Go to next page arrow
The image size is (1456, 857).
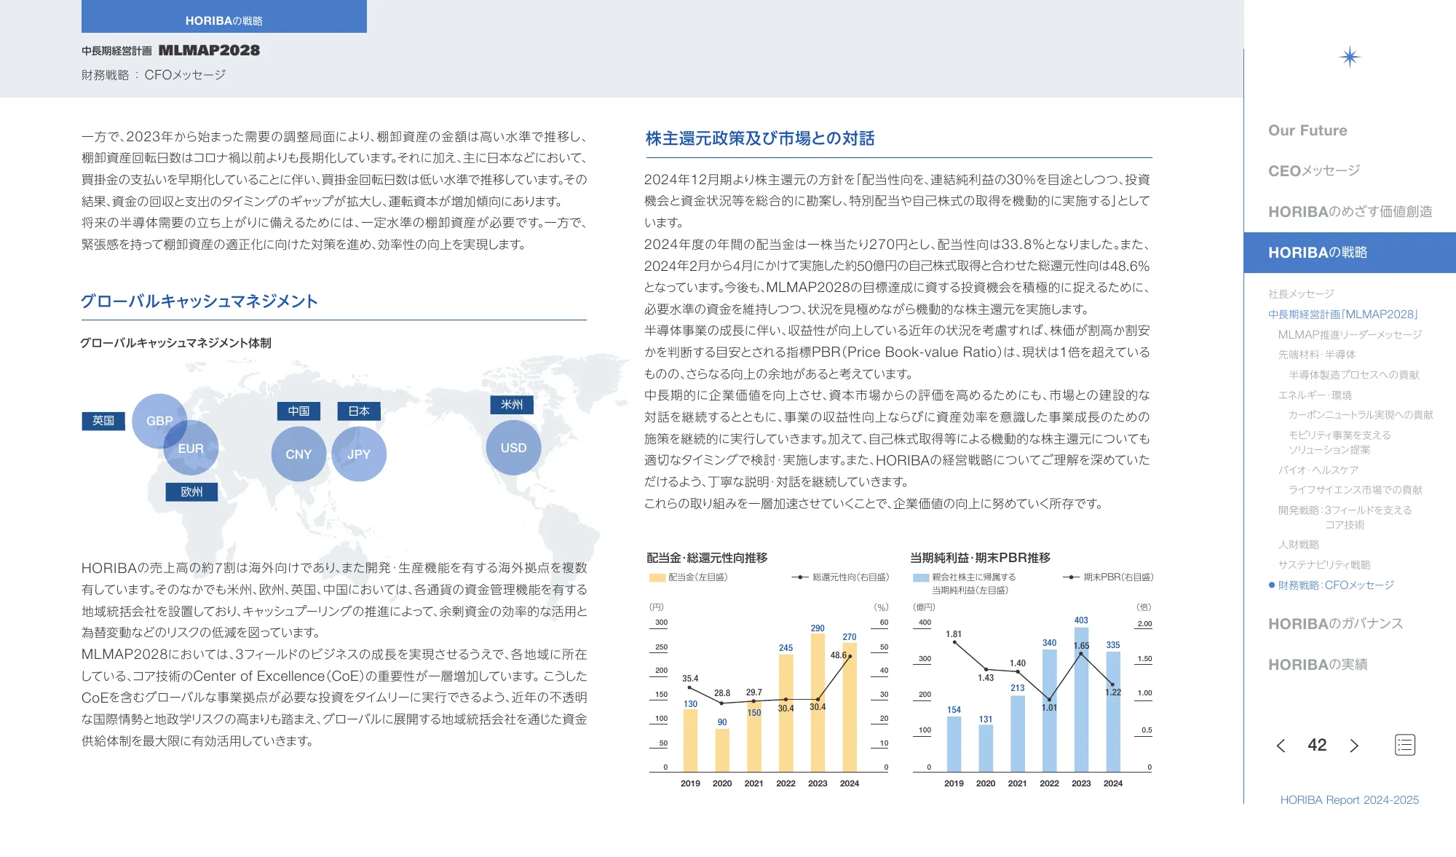coord(1354,746)
